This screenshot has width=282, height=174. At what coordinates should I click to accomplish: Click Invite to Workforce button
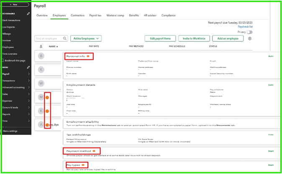pyautogui.click(x=194, y=38)
